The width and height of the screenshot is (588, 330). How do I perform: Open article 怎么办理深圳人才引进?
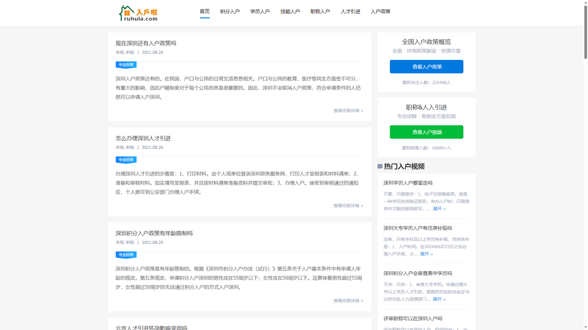coord(143,139)
